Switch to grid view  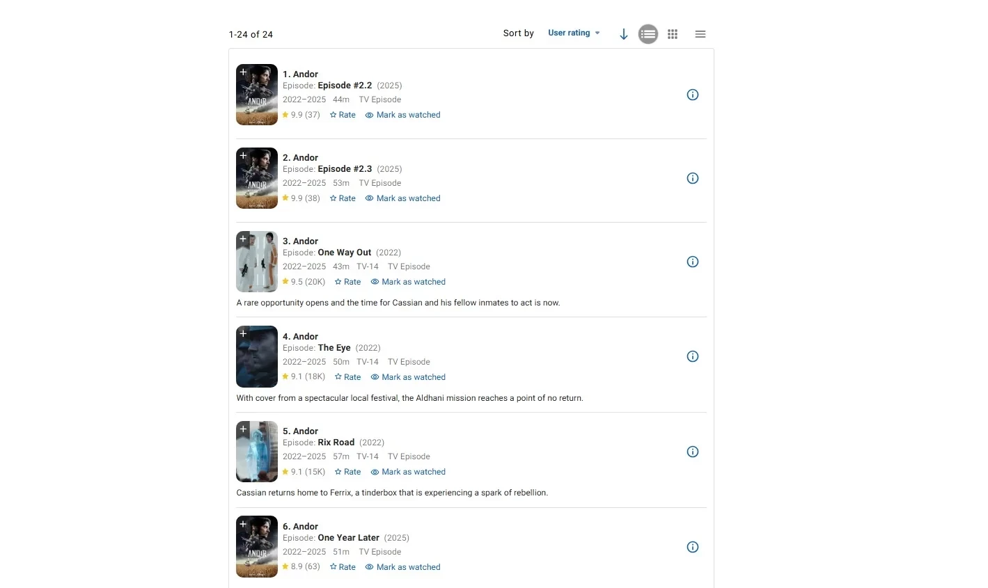tap(673, 34)
